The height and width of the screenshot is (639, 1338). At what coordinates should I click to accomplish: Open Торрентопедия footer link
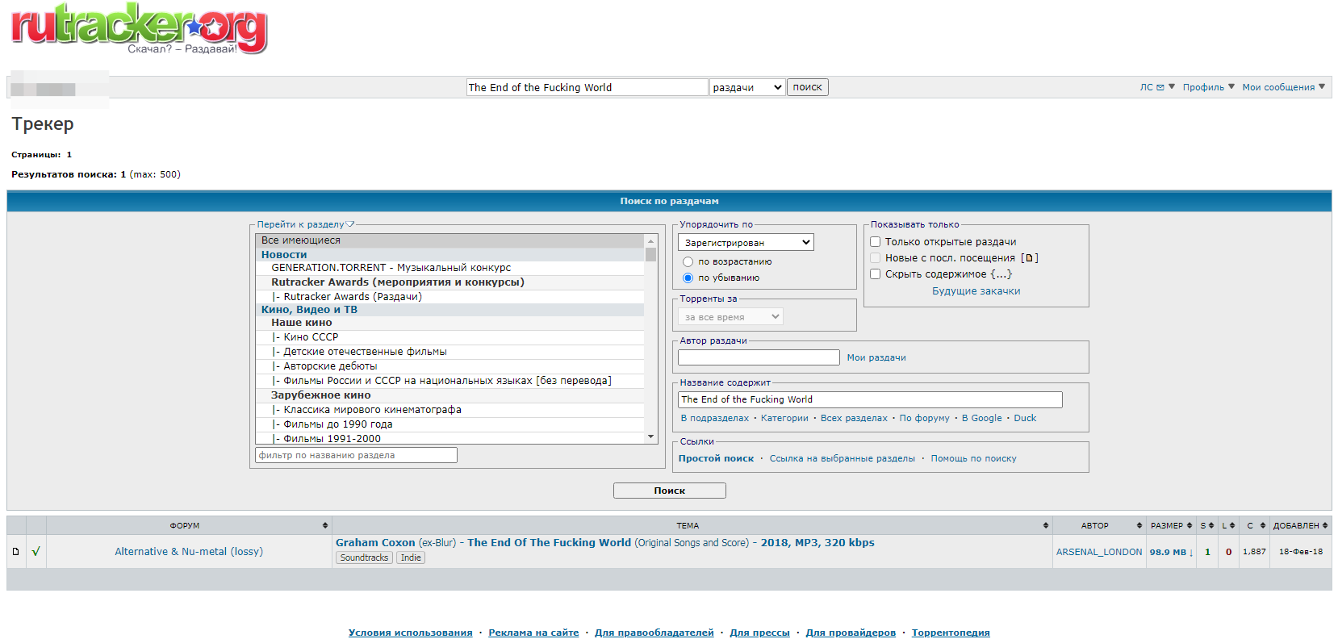click(x=951, y=633)
